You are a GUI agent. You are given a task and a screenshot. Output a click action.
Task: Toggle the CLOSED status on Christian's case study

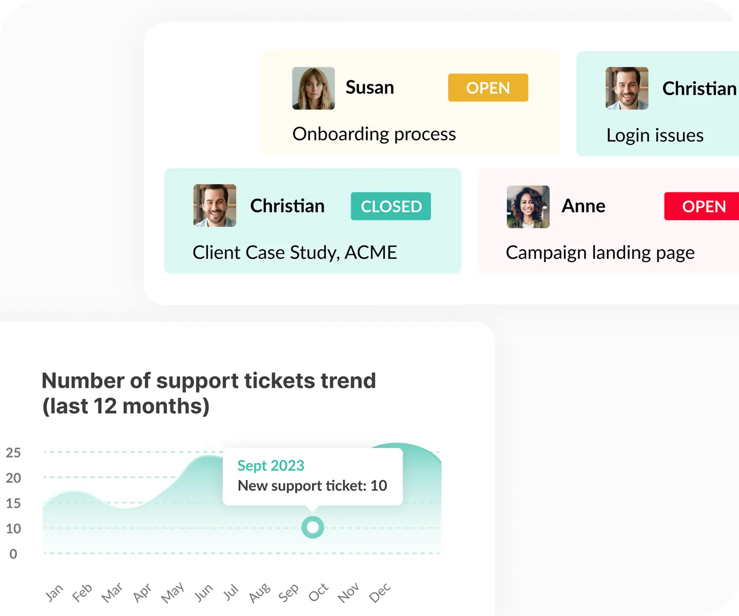point(390,206)
